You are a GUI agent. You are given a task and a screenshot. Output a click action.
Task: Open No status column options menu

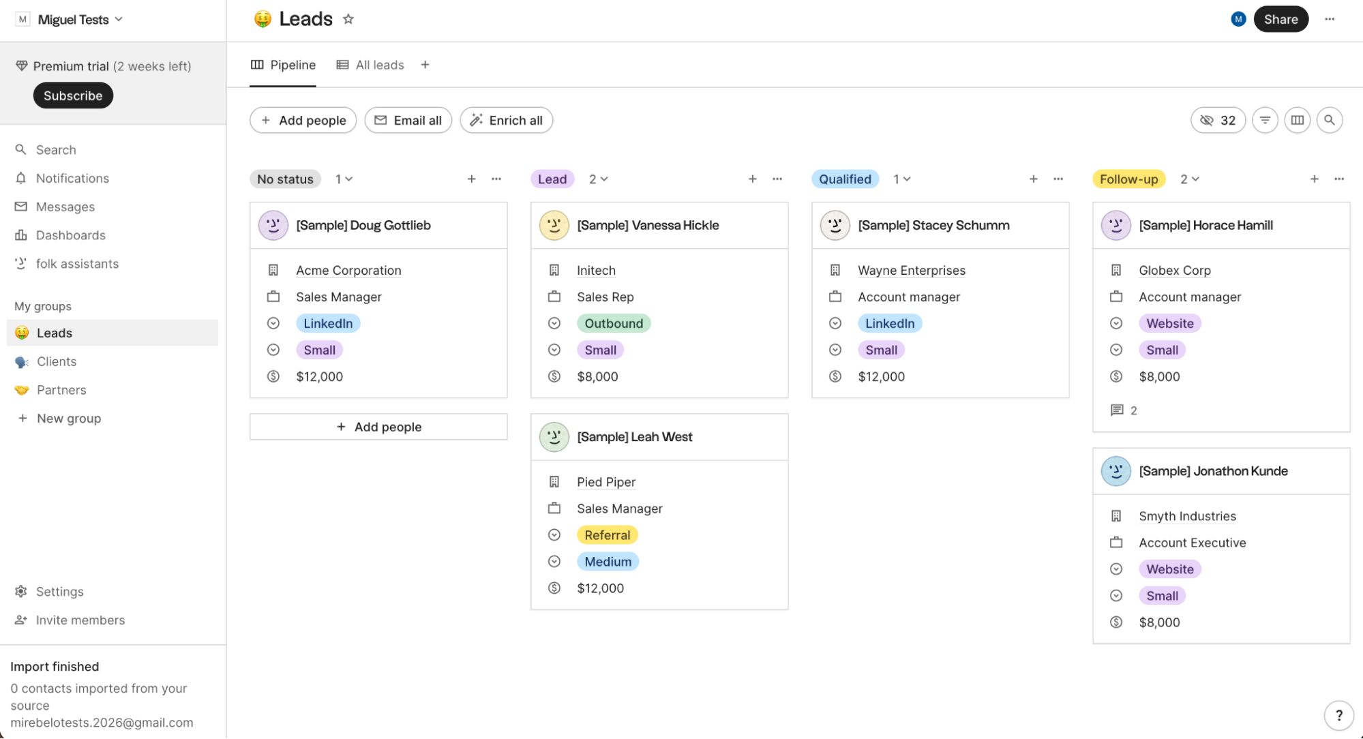point(496,179)
